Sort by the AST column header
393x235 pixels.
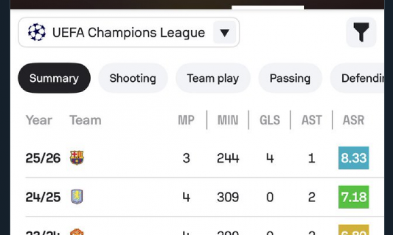pyautogui.click(x=311, y=120)
